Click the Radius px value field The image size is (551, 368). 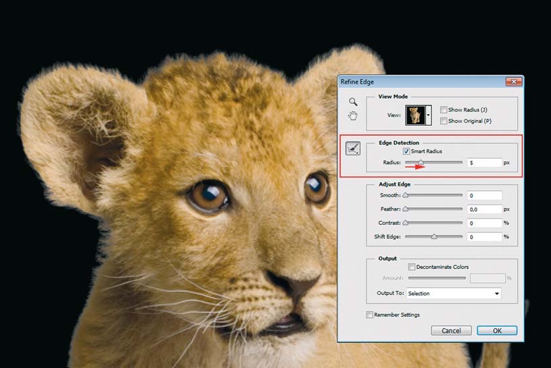(485, 163)
